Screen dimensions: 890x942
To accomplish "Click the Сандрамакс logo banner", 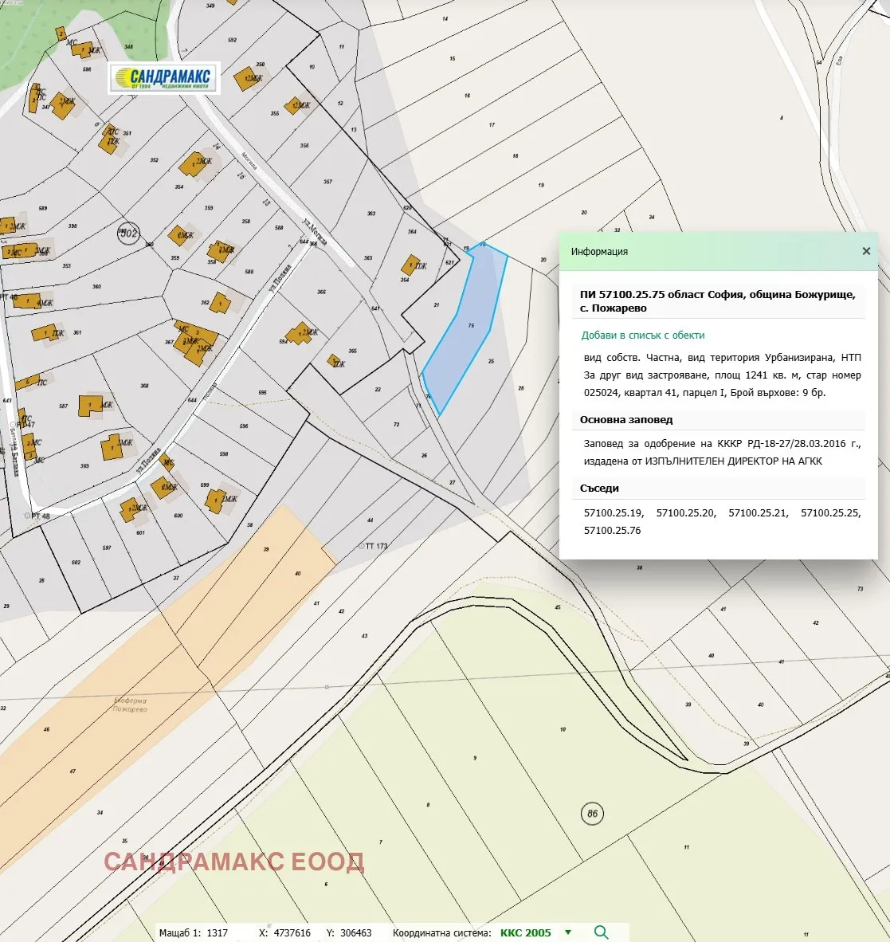I will [x=164, y=77].
